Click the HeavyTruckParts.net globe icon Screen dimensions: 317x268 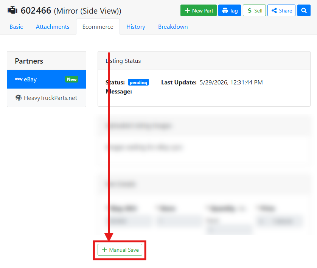click(x=19, y=98)
